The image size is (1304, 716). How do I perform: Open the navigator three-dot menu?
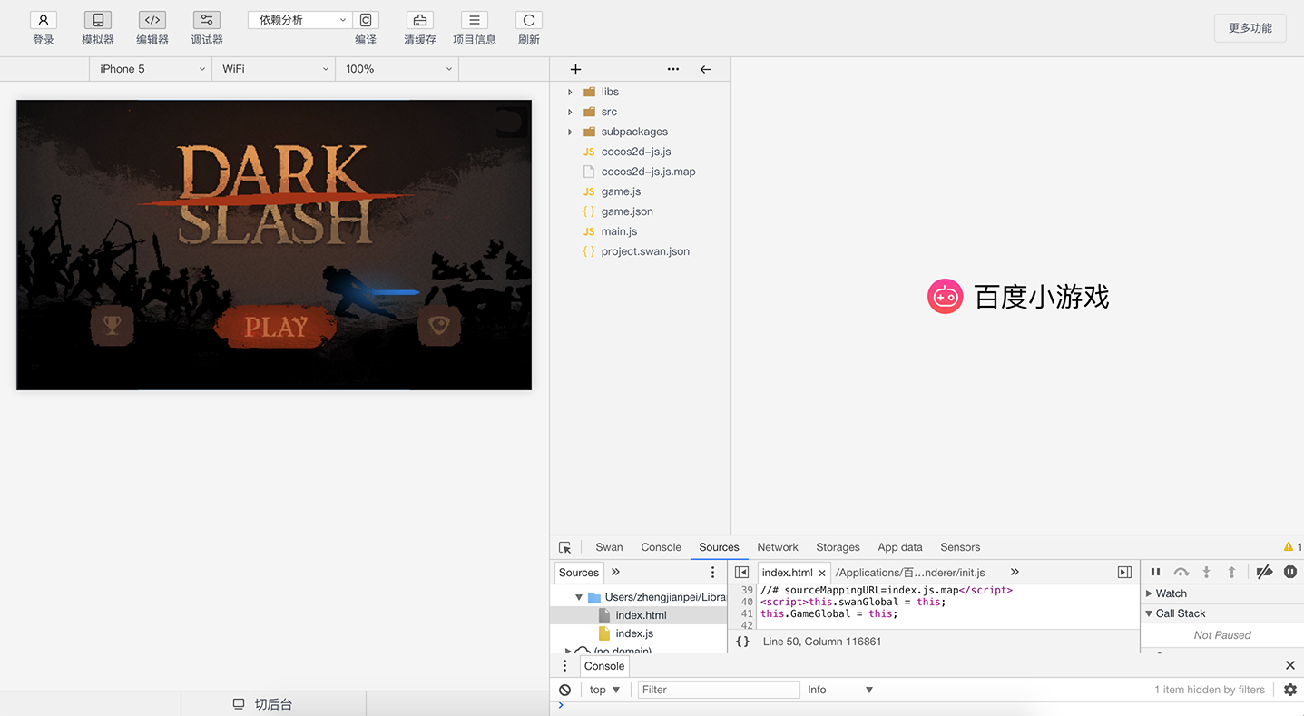click(712, 572)
